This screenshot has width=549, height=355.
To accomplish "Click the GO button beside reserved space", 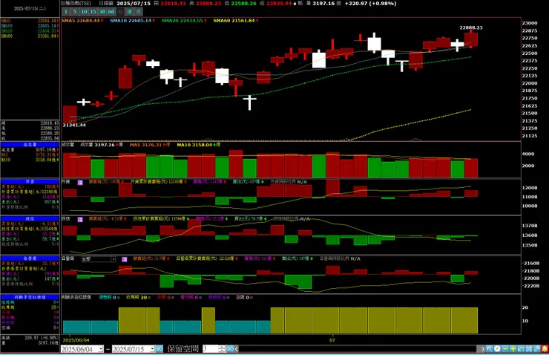I will [230, 349].
